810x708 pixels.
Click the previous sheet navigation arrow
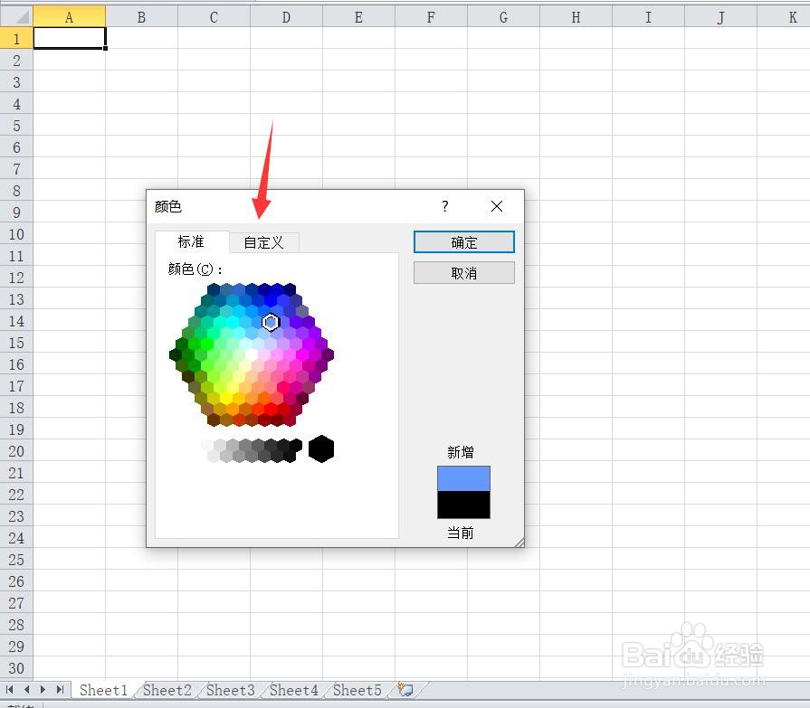(26, 690)
